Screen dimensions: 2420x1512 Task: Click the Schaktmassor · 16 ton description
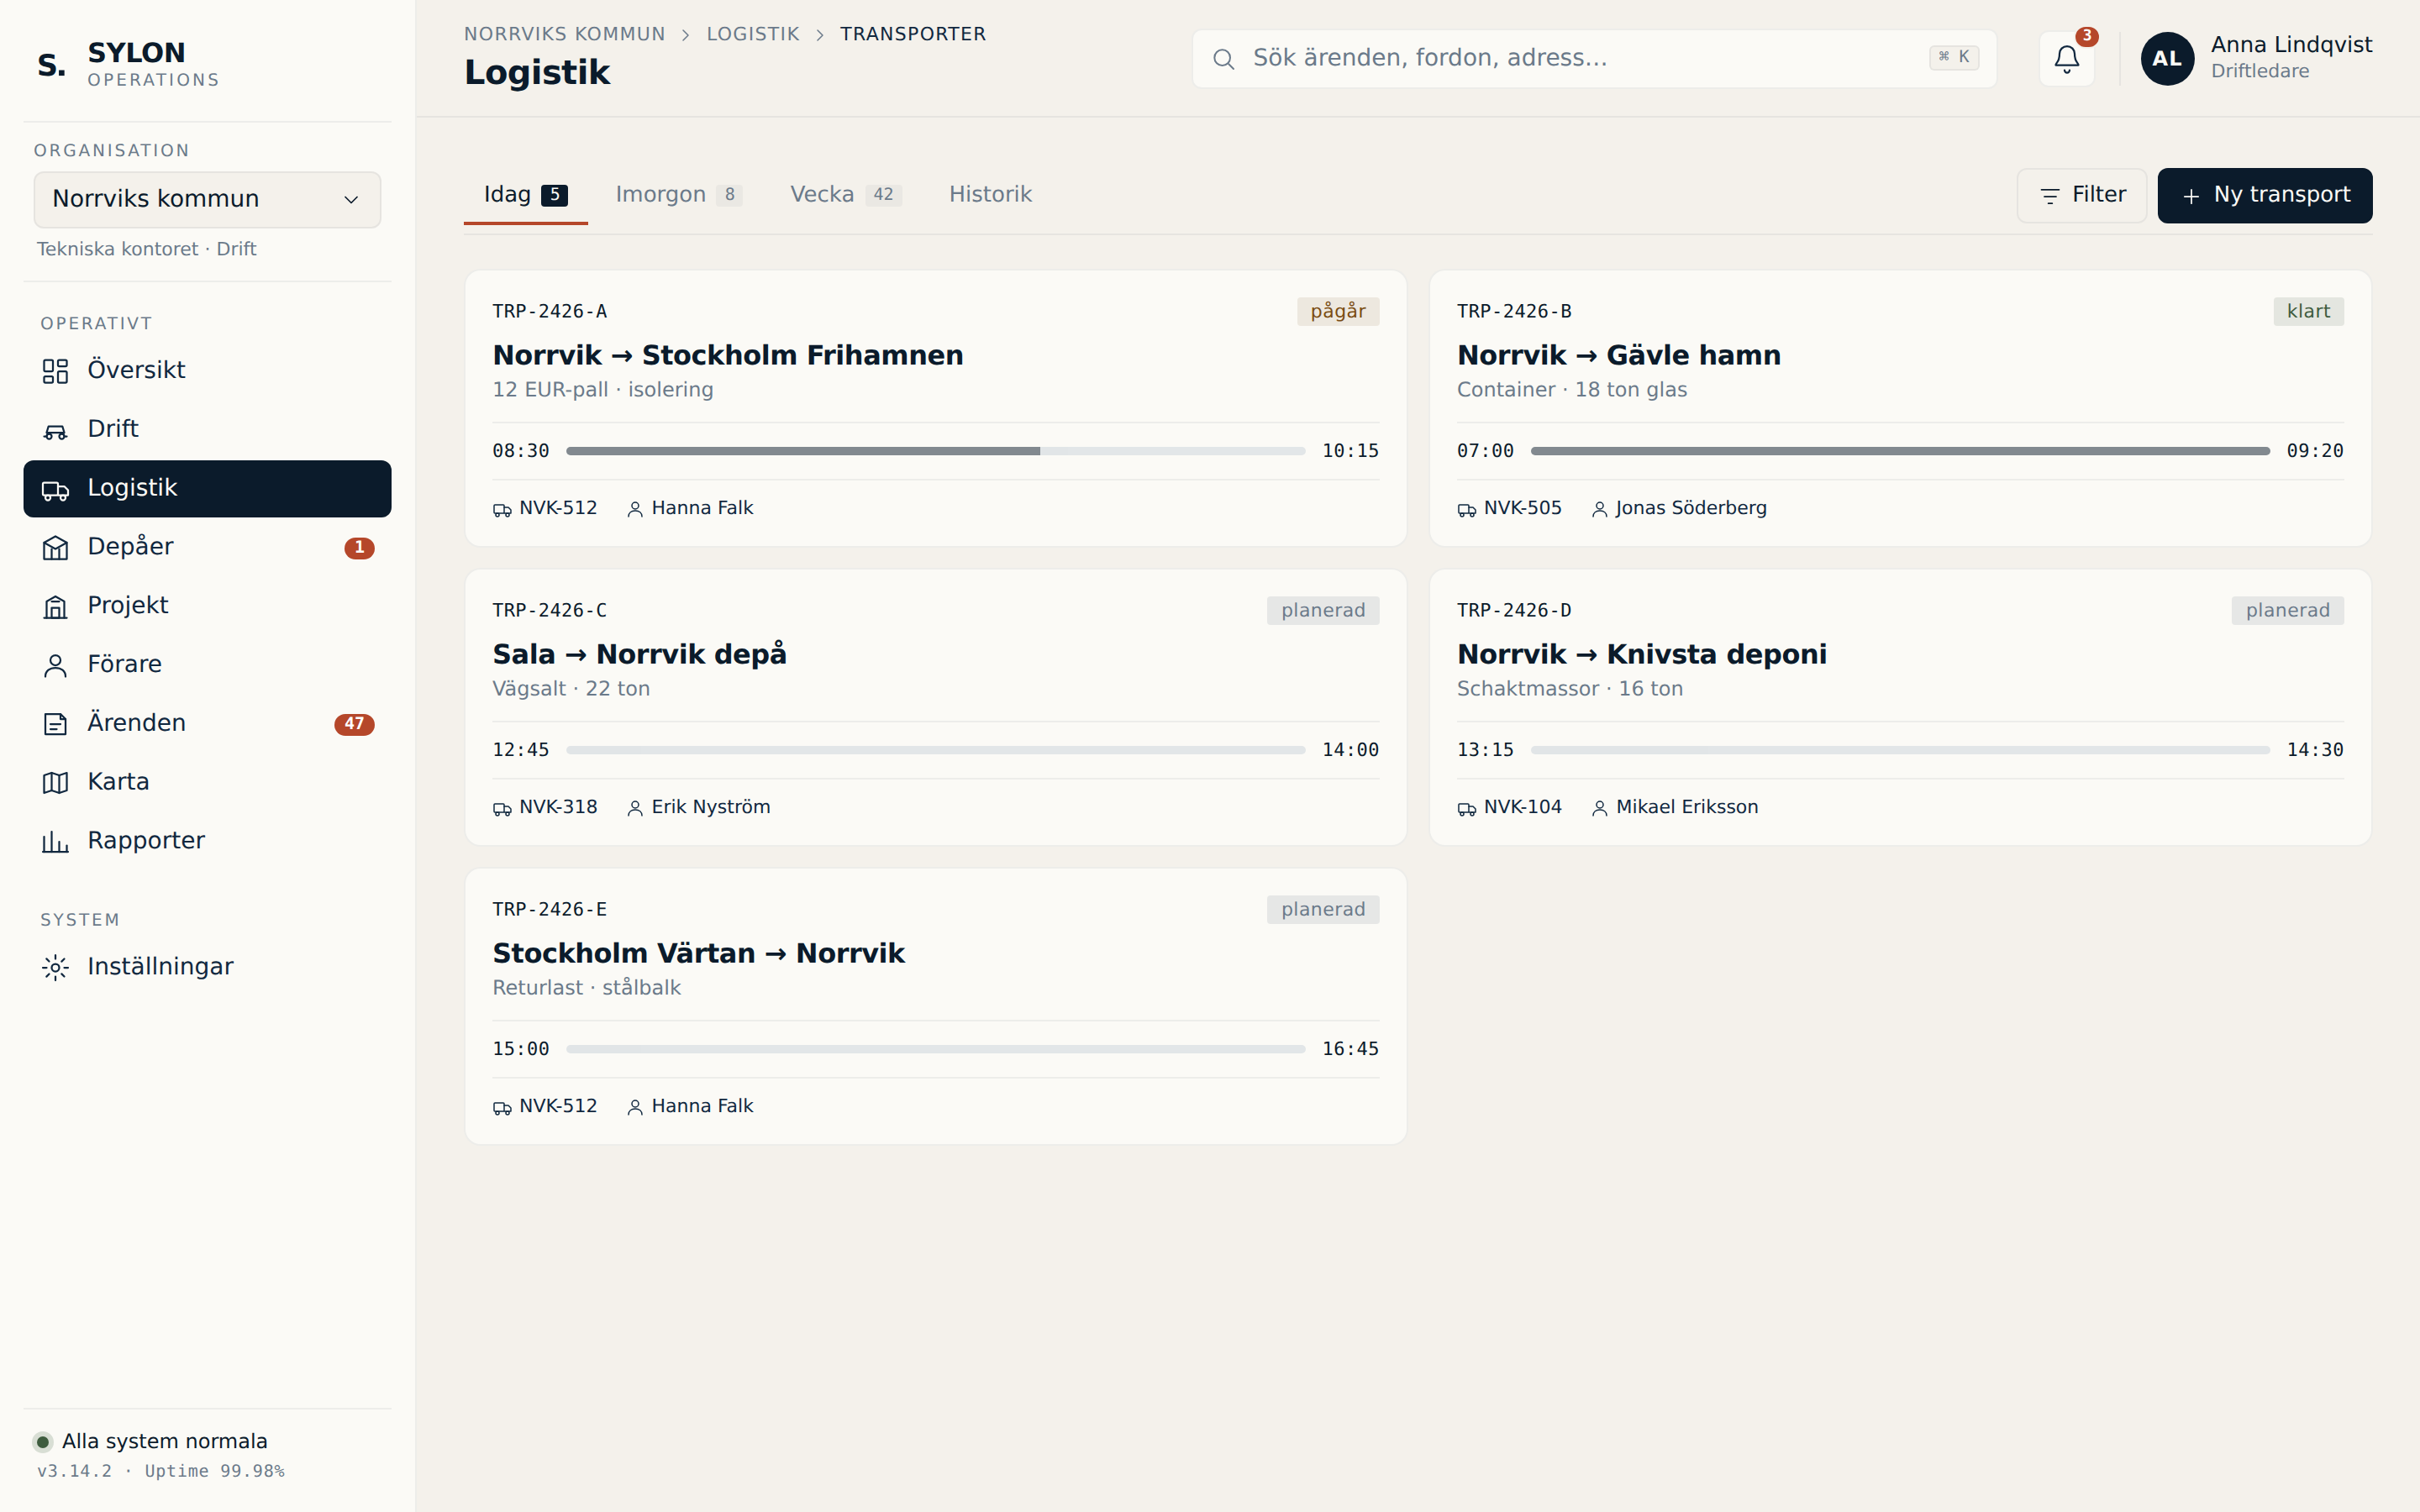click(x=1569, y=689)
